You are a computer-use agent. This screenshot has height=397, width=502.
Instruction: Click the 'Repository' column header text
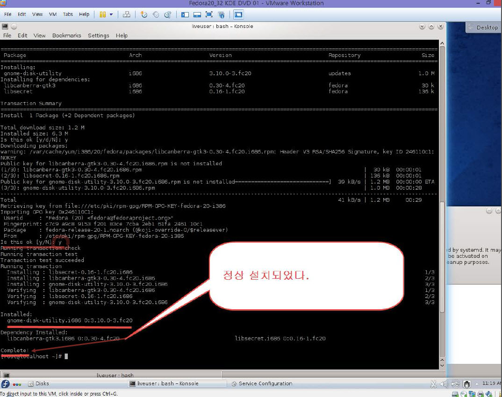tap(344, 55)
